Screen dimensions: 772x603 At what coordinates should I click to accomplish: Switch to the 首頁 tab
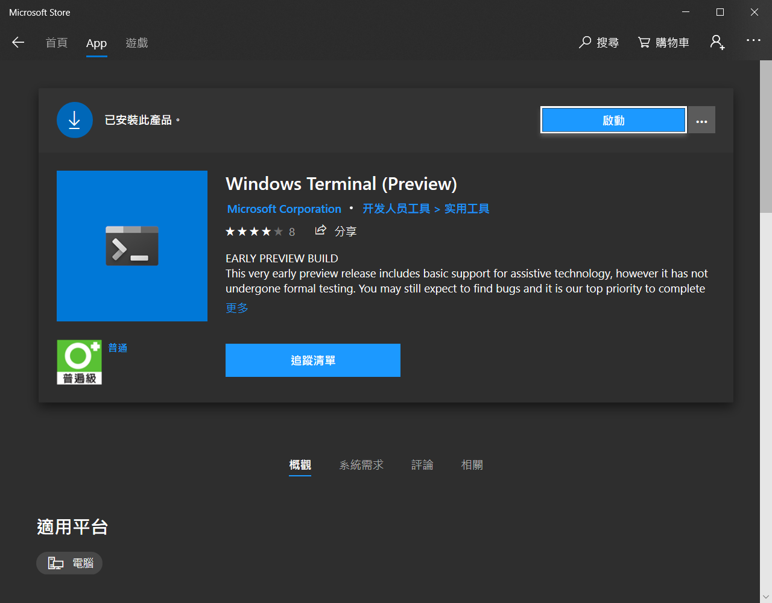(x=57, y=43)
